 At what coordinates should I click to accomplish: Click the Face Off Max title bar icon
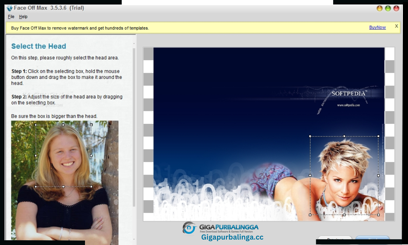click(x=9, y=8)
